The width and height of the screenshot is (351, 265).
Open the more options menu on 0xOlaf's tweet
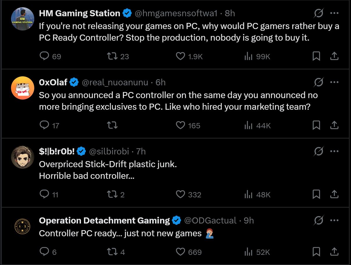[x=334, y=82]
